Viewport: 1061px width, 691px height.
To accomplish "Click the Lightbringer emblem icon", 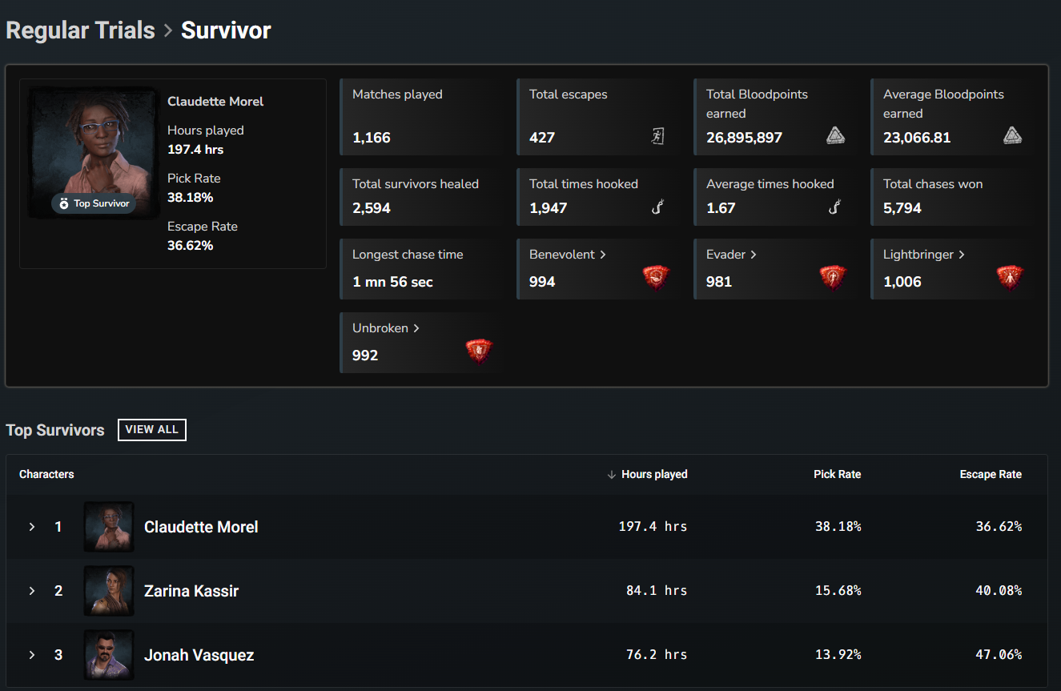I will [x=1010, y=276].
